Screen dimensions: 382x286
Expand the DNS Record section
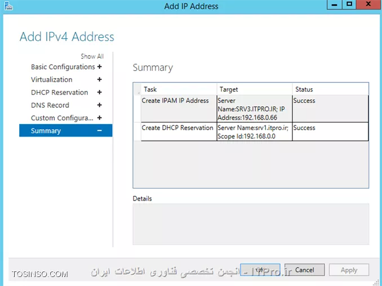[x=99, y=105]
